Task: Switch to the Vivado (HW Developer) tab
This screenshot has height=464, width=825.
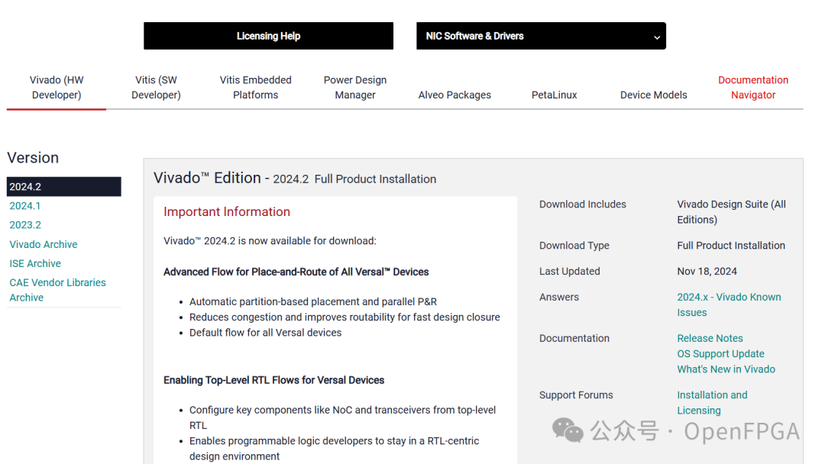Action: 57,87
